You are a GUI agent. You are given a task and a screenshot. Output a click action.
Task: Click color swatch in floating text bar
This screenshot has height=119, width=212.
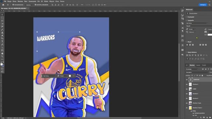[x=70, y=76]
